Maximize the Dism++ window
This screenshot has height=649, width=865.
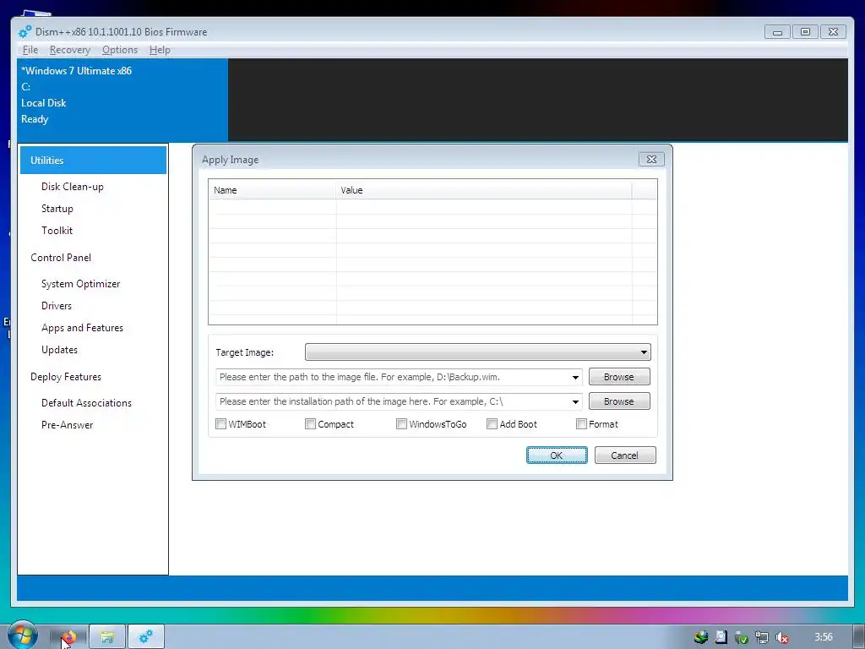(x=805, y=32)
